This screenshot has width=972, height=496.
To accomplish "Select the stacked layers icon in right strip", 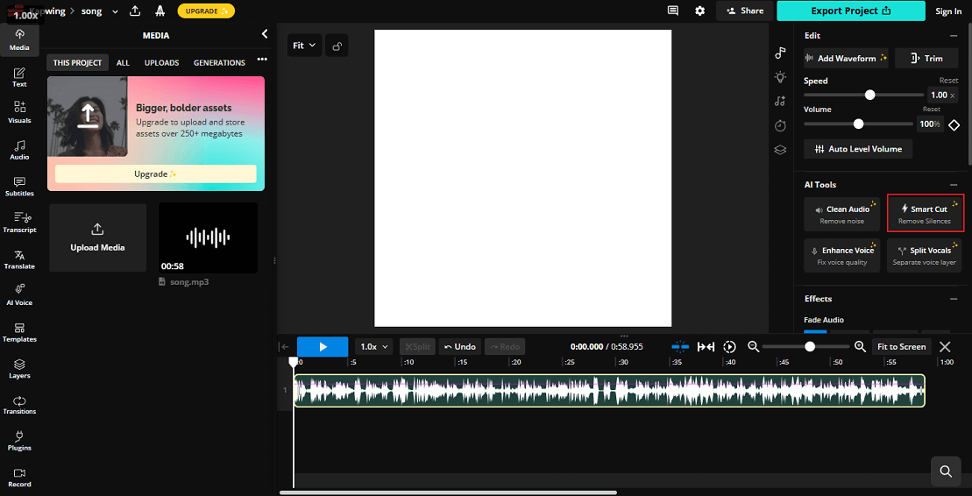I will (780, 150).
